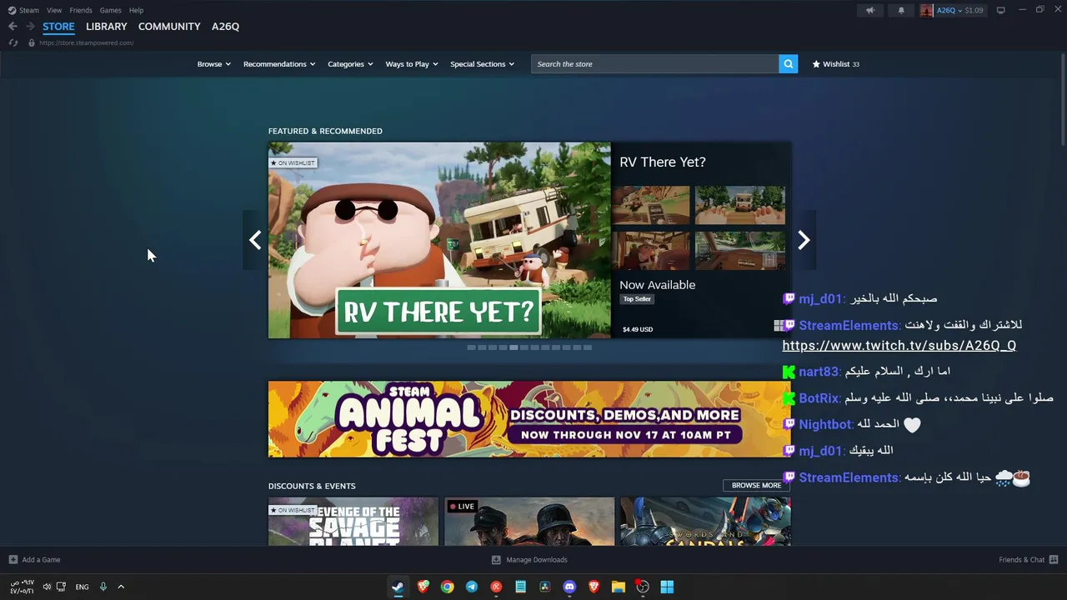1067x600 pixels.
Task: Open the View menu
Action: [54, 10]
